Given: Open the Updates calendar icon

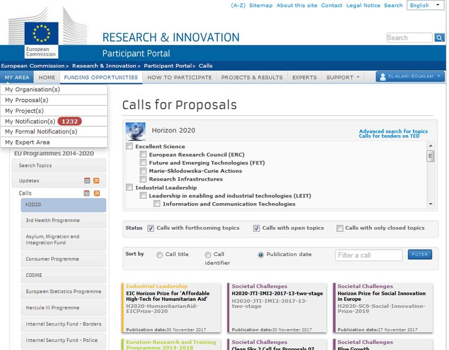Looking at the screenshot, I should coord(87,181).
